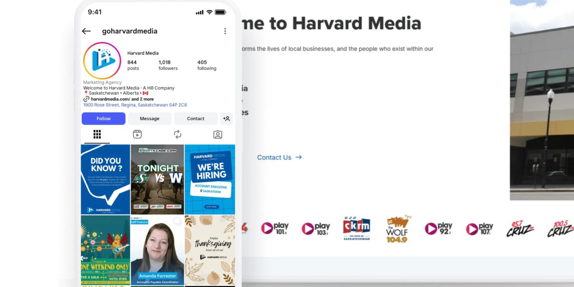The width and height of the screenshot is (574, 287).
Task: Click the Contact Us arrow link
Action: [279, 157]
